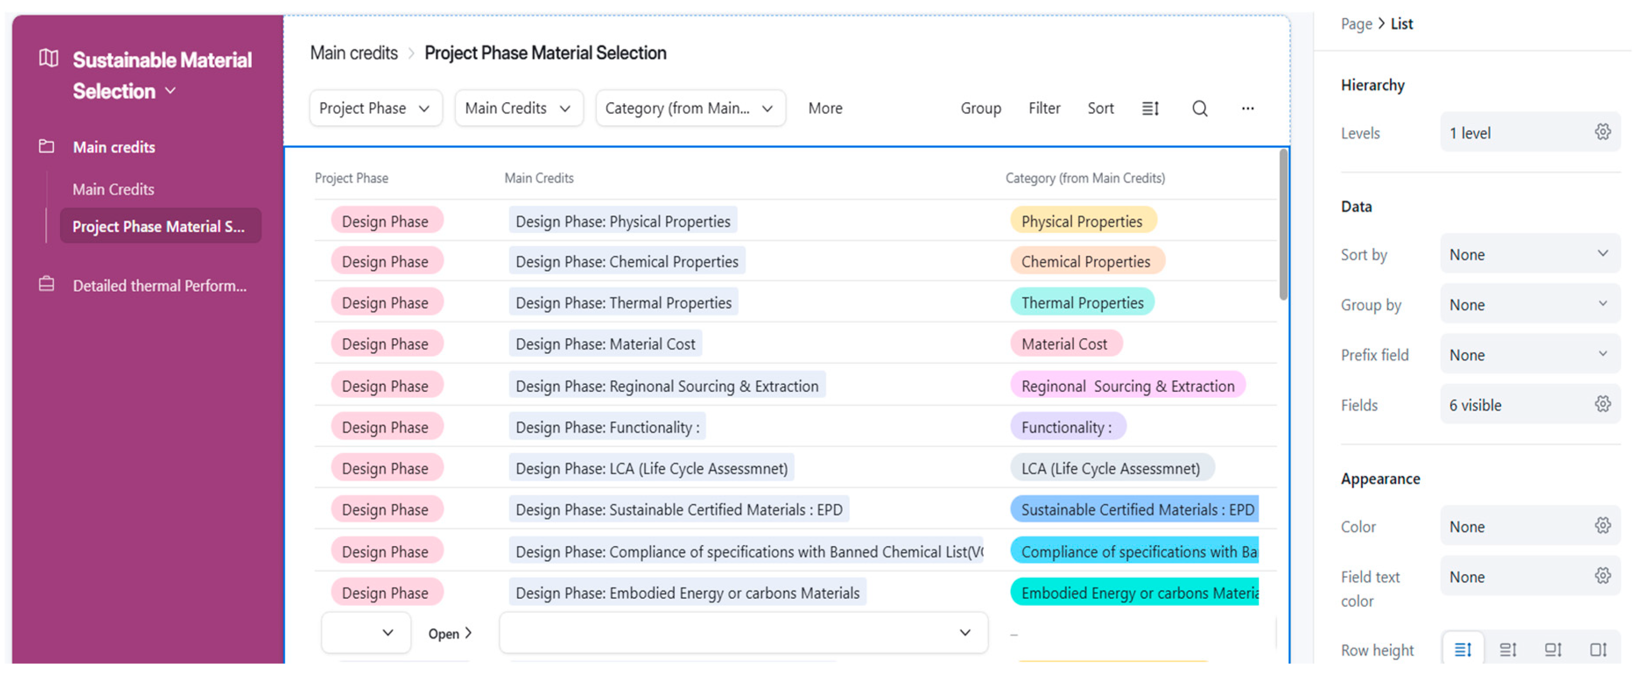Click the Category (from Main Credits) column header
The width and height of the screenshot is (1638, 682).
point(1085,178)
